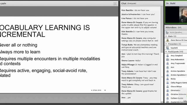The image size is (187, 105).
Task: Select the Dr. Stahl video pod title
Action: pyautogui.click(x=171, y=3)
